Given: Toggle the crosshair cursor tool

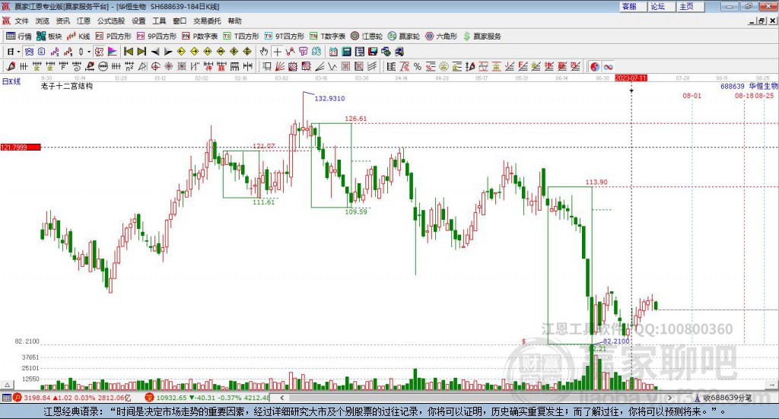Looking at the screenshot, I should pos(277,52).
